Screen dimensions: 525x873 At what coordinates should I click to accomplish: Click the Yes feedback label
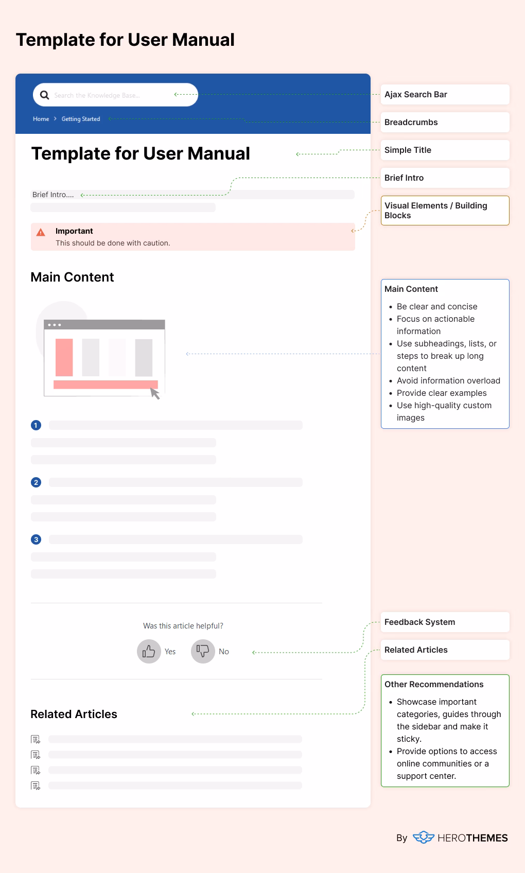(170, 652)
